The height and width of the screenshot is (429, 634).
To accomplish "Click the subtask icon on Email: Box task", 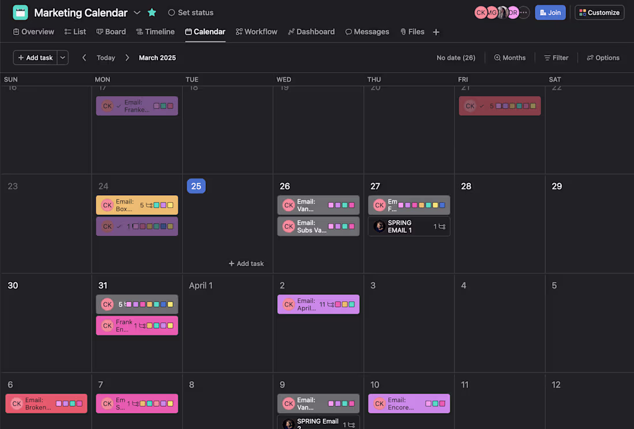I will click(149, 205).
